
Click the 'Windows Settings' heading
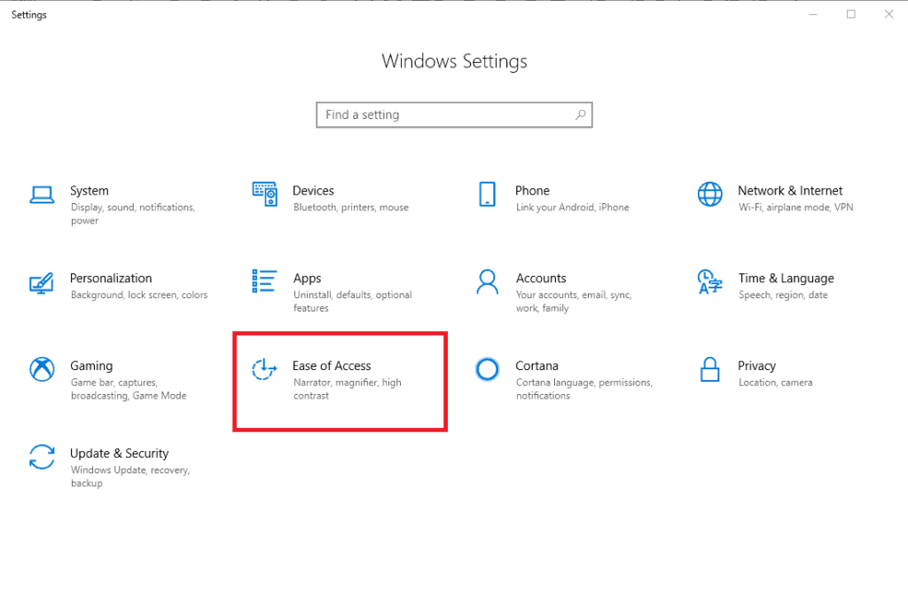point(454,61)
